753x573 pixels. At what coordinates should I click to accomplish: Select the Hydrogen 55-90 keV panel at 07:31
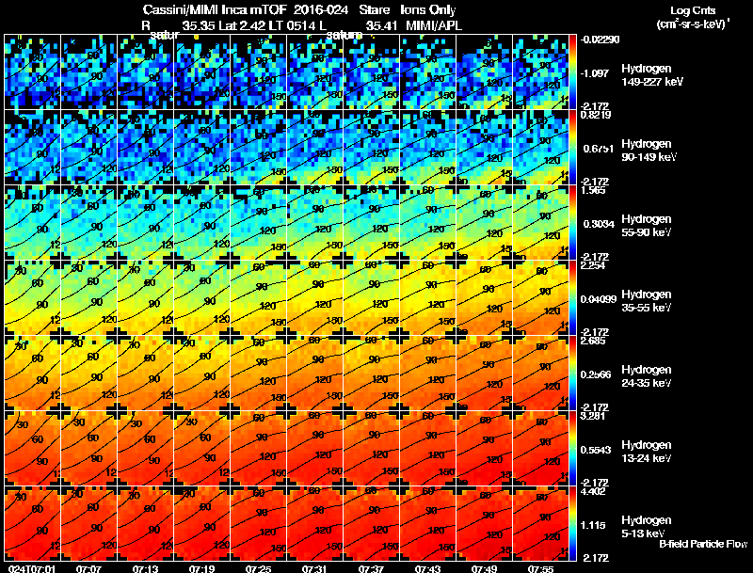click(x=315, y=222)
